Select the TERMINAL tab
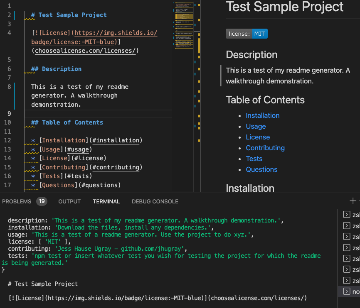This screenshot has width=360, height=308. [106, 201]
